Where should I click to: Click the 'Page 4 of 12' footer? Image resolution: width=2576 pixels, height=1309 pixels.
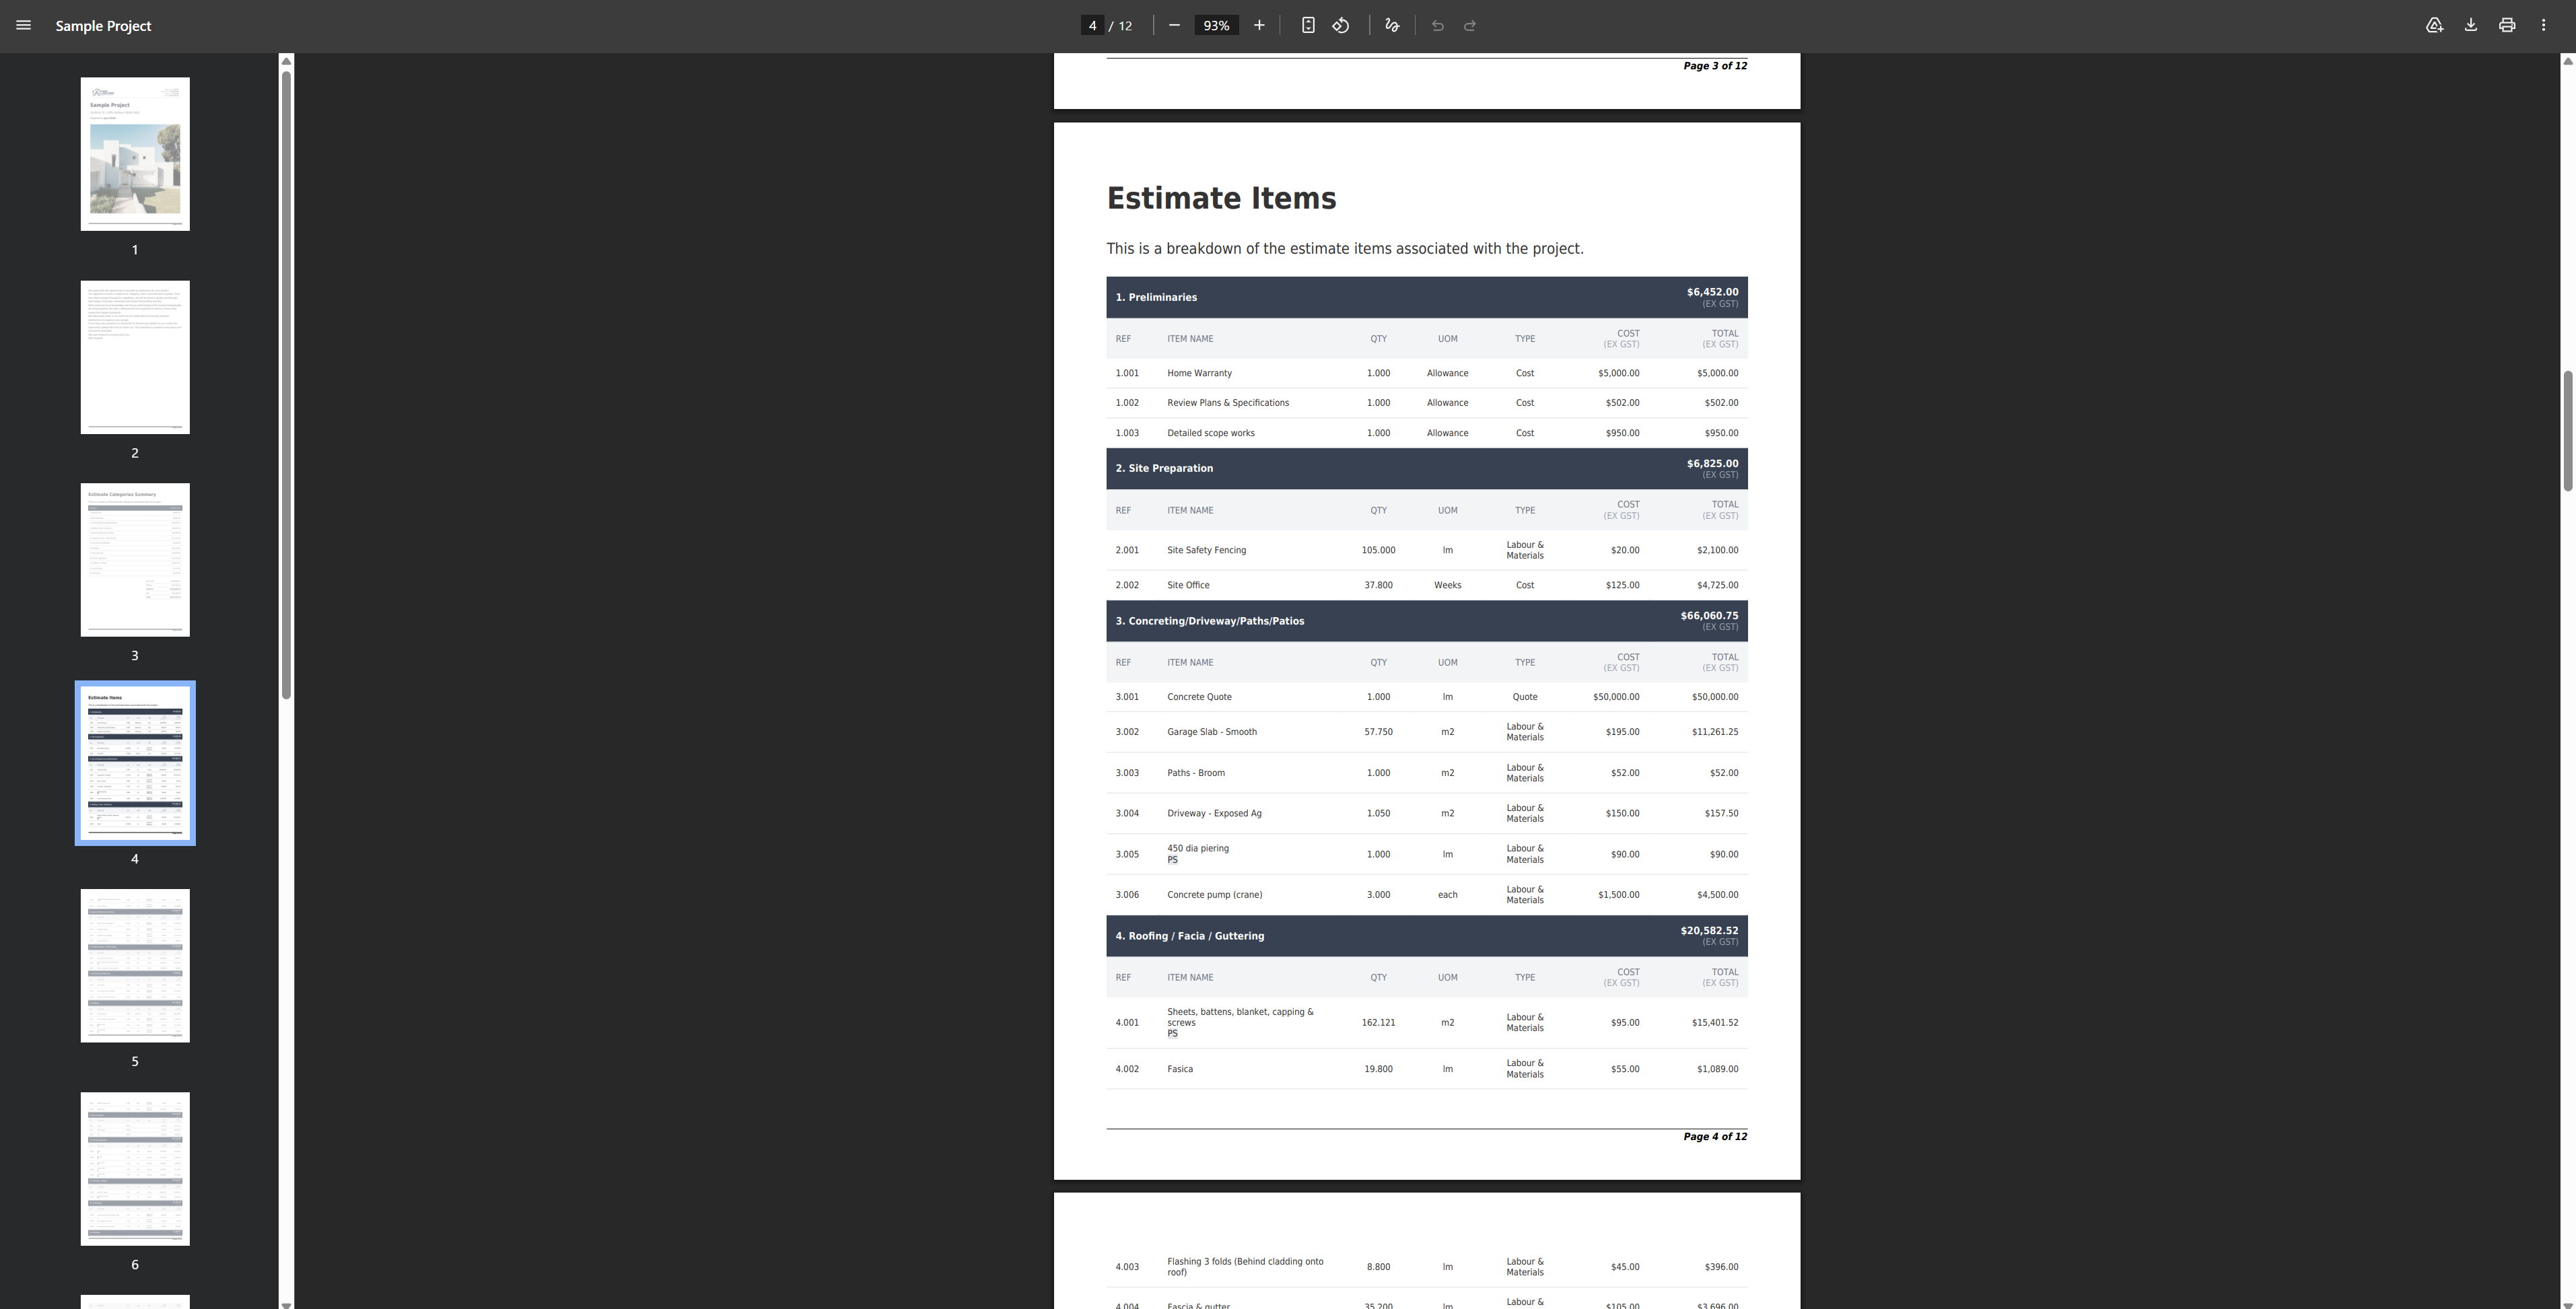coord(1715,1137)
